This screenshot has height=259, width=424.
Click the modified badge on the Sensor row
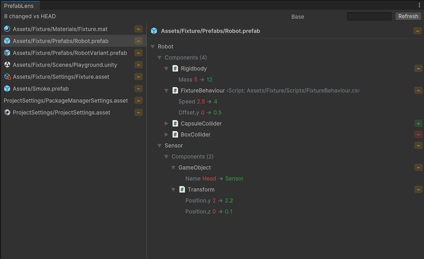418,146
